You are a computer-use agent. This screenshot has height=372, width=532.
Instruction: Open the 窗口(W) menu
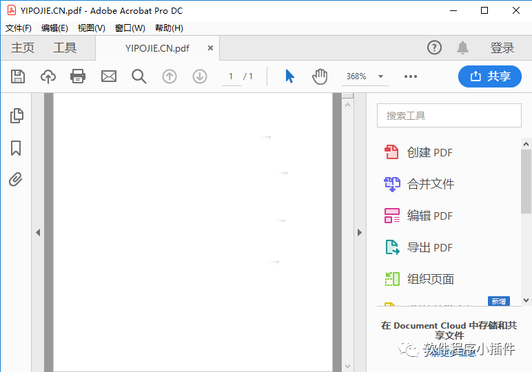pos(130,28)
